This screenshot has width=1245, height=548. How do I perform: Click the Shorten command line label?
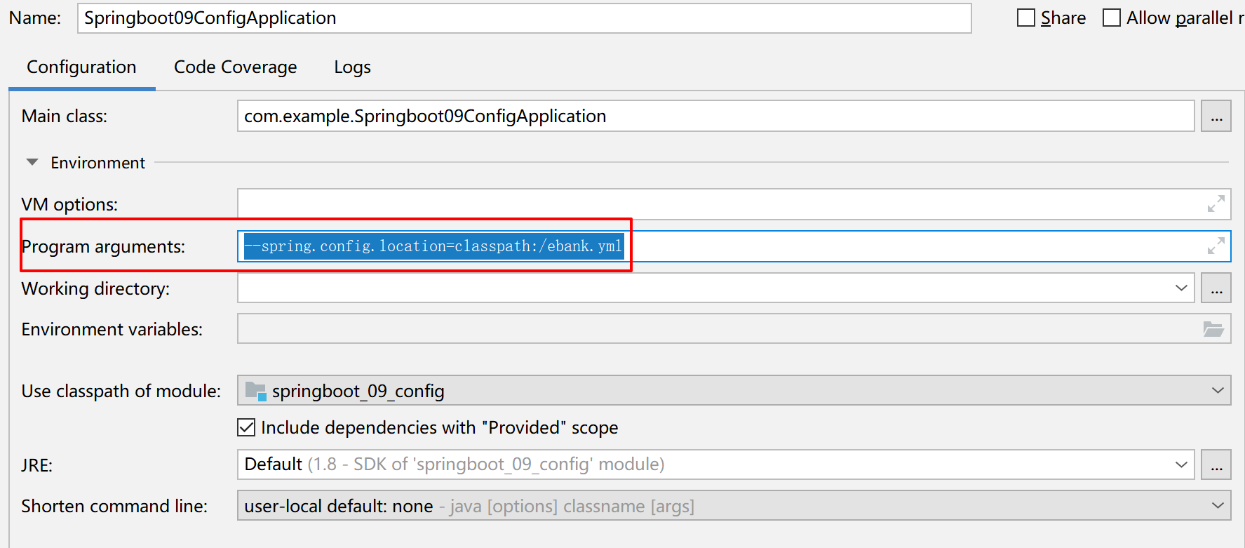114,506
